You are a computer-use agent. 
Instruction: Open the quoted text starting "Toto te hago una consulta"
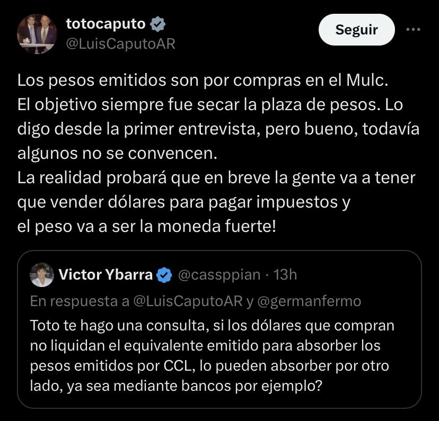click(212, 325)
